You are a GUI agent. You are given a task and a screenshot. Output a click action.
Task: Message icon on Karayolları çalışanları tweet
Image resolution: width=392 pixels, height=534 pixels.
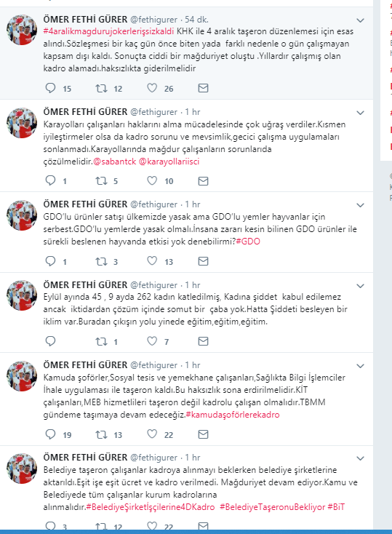203,181
